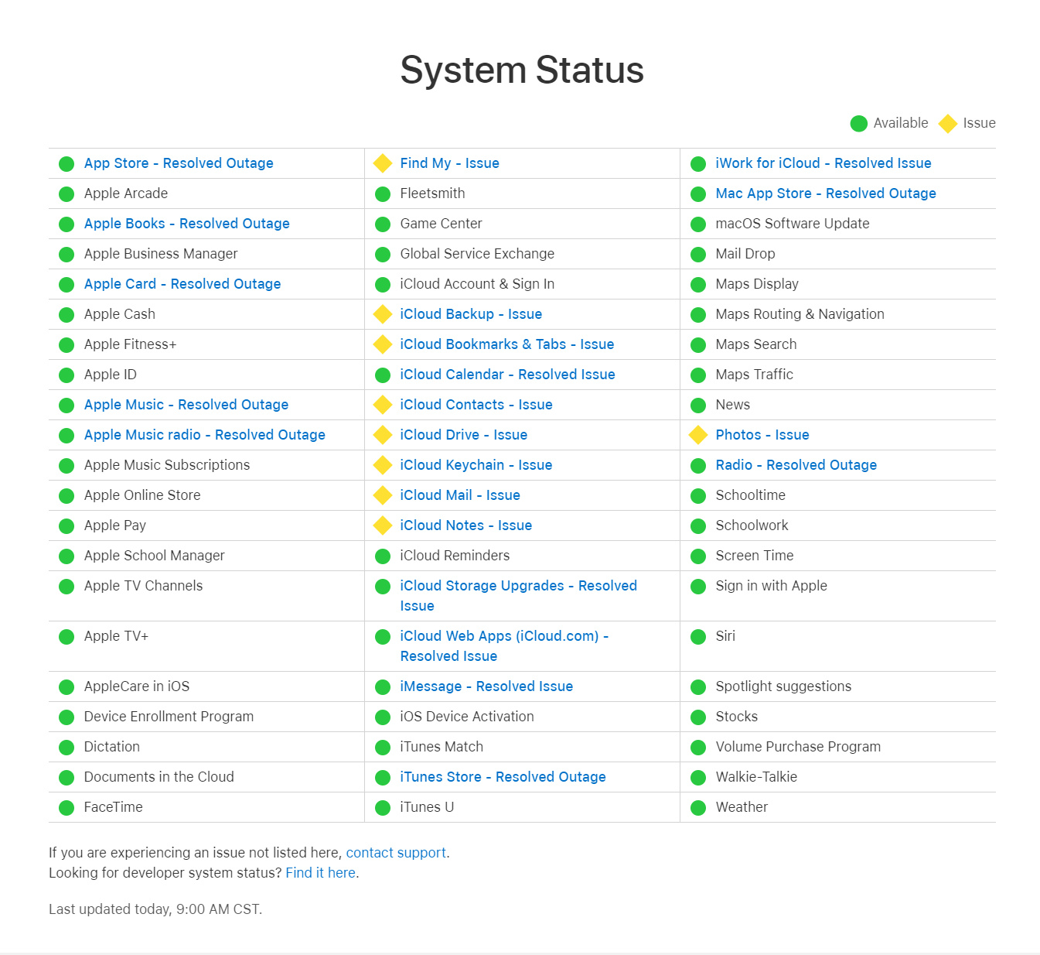Open iCloud Notes - Issue link
Image resolution: width=1040 pixels, height=955 pixels.
click(466, 525)
